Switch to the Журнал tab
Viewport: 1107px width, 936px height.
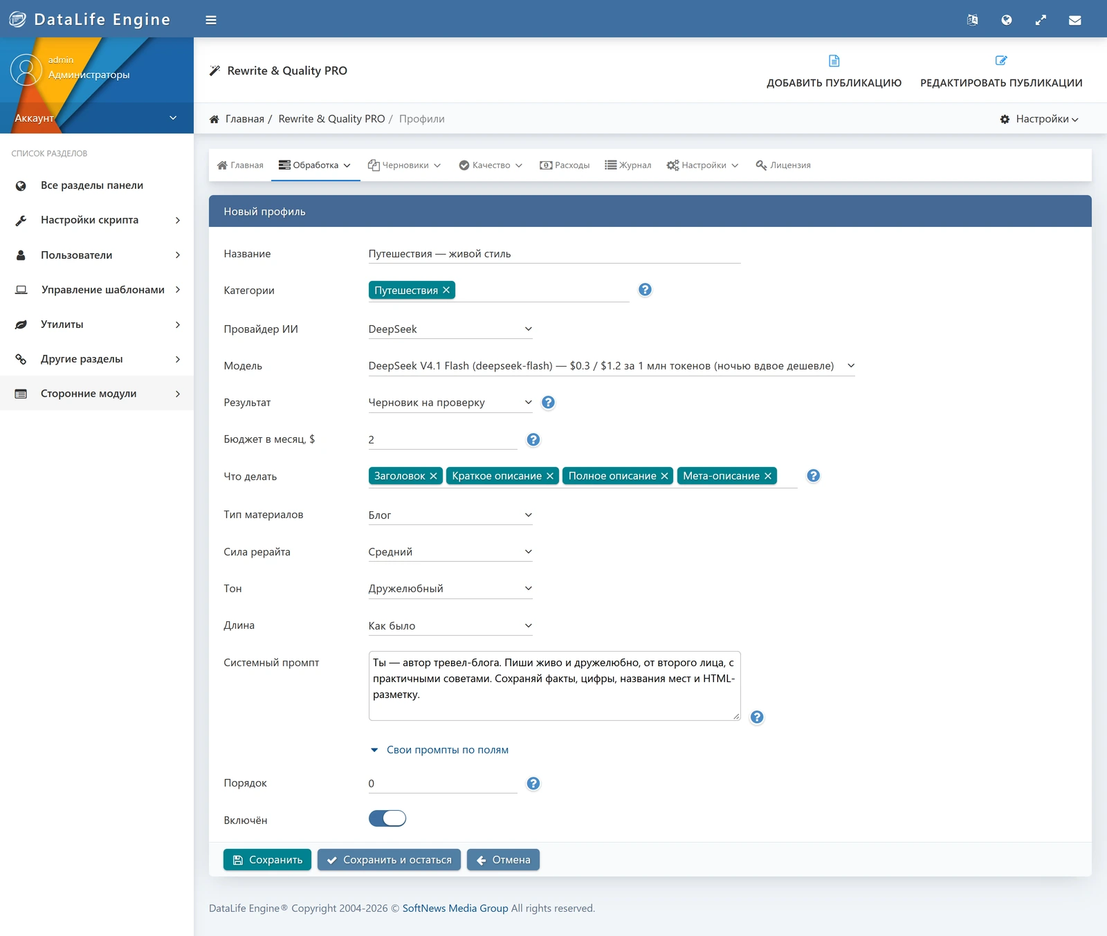tap(628, 165)
